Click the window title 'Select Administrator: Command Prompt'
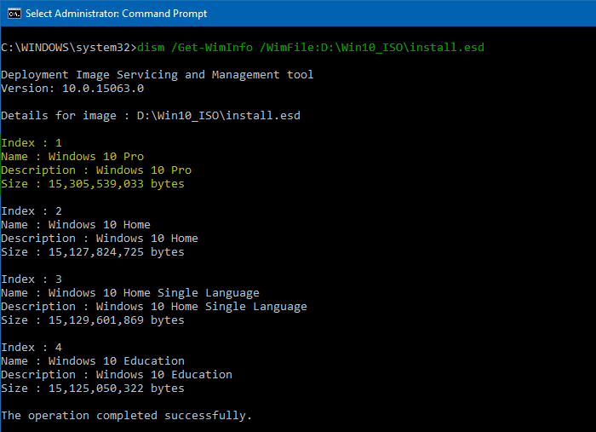 click(x=116, y=14)
